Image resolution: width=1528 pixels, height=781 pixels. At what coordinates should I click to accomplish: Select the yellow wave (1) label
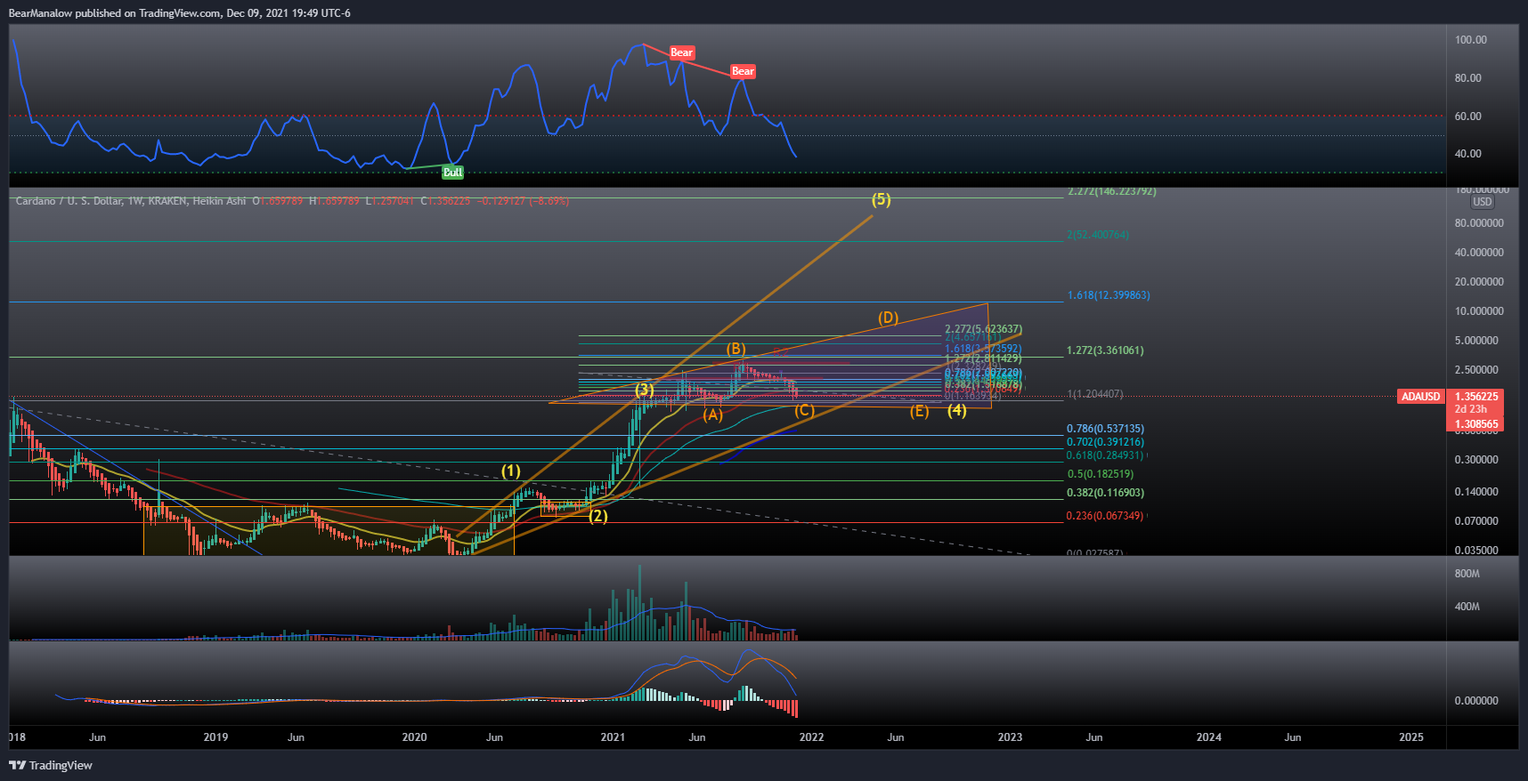[x=510, y=471]
